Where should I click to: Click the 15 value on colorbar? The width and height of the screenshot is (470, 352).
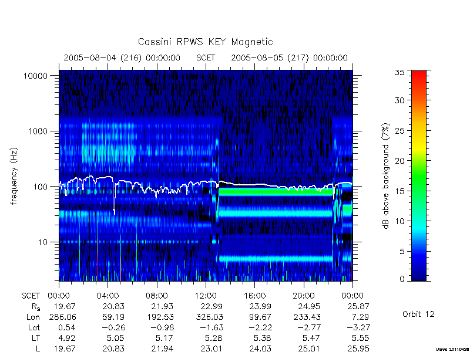pos(399,191)
